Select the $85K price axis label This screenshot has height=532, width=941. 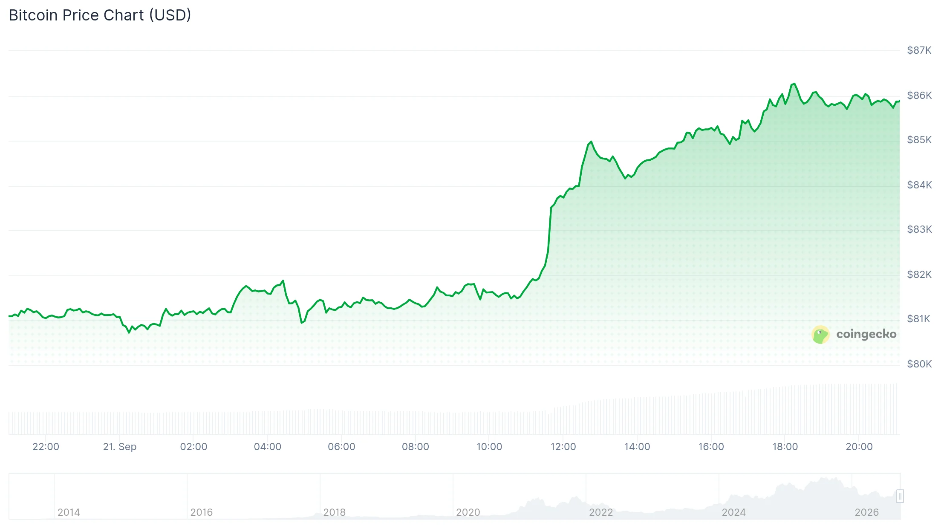[919, 140]
